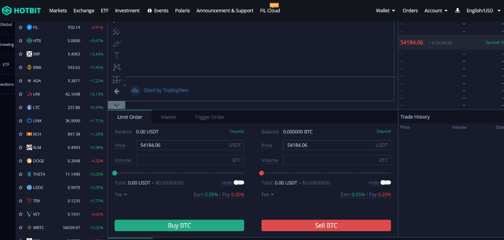Click the THETA coin icon

[29, 174]
